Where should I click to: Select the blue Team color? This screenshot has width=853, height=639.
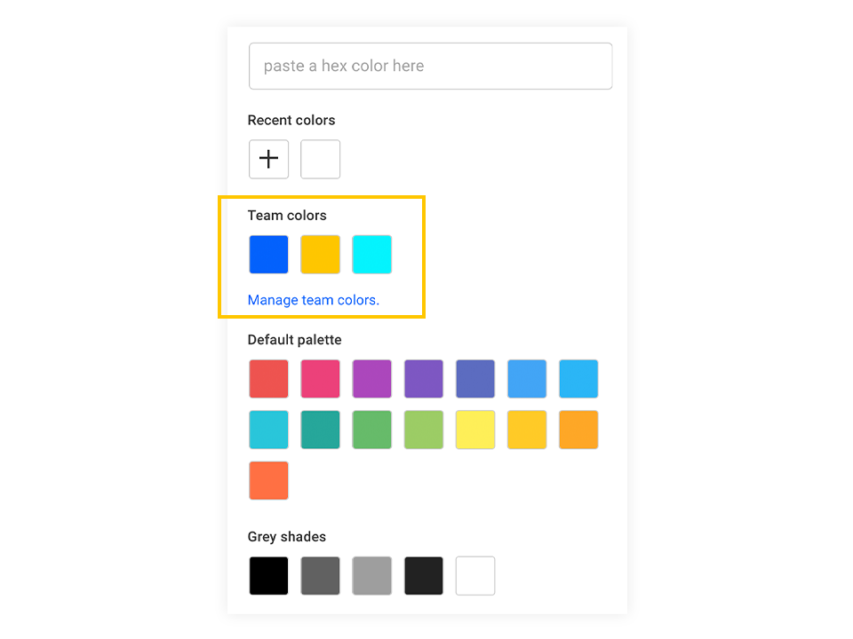pyautogui.click(x=268, y=254)
